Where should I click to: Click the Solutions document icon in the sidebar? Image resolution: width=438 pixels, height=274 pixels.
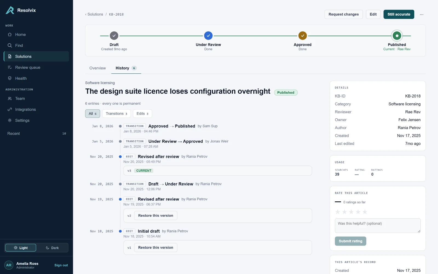tap(10, 56)
